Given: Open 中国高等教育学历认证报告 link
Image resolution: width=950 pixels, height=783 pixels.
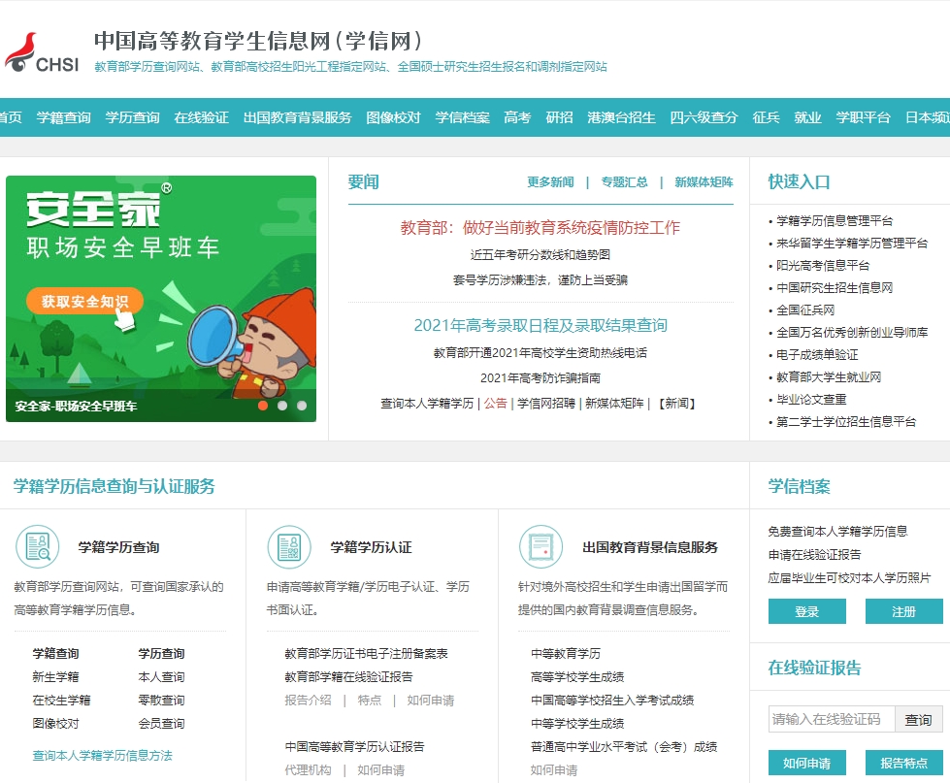Looking at the screenshot, I should coord(354,747).
